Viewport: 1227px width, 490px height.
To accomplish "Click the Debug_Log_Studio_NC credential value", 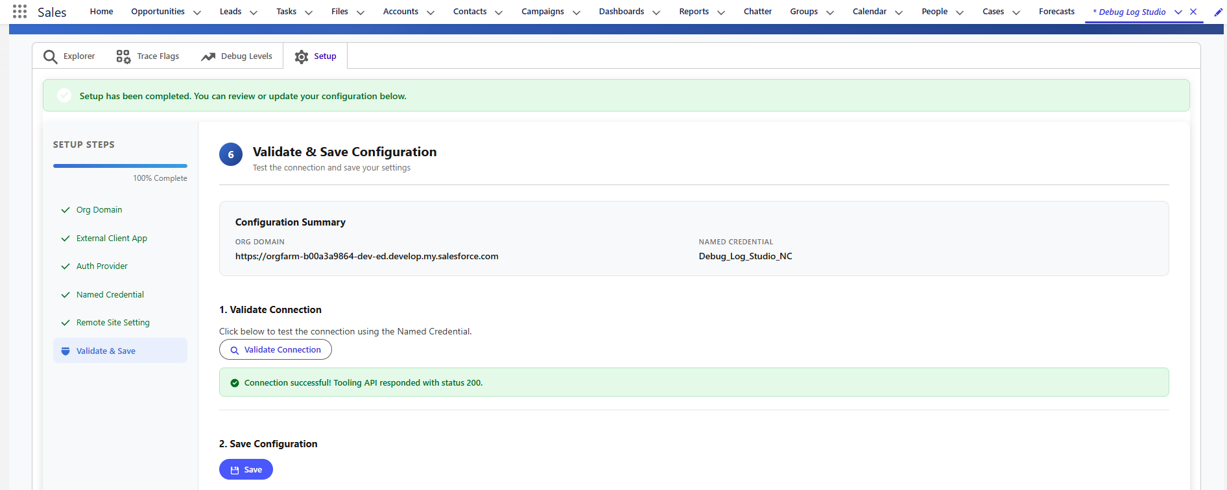I will (x=745, y=257).
